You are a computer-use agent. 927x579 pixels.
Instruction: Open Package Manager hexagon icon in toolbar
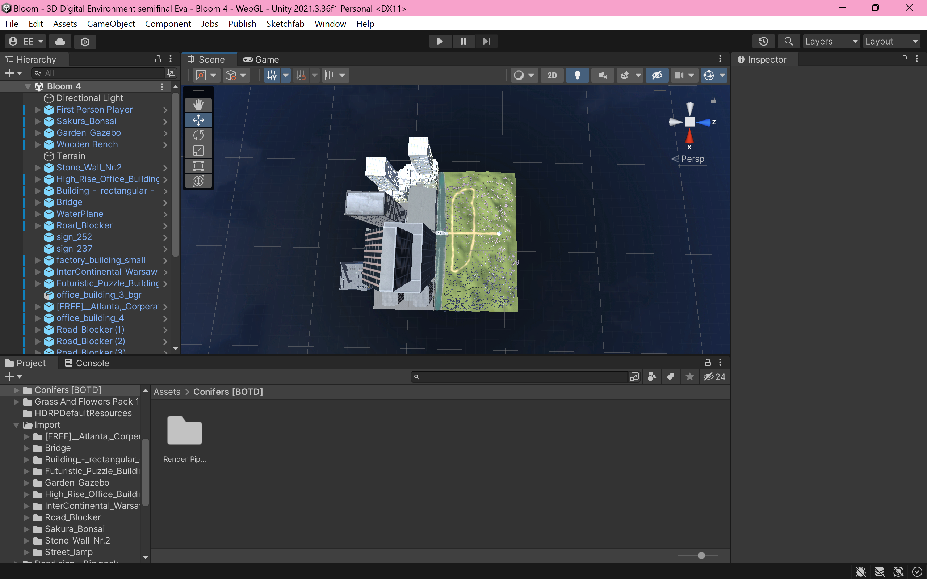pos(85,41)
